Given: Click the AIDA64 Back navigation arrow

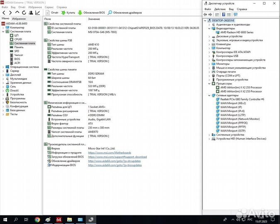Looking at the screenshot, I should click(4, 13).
